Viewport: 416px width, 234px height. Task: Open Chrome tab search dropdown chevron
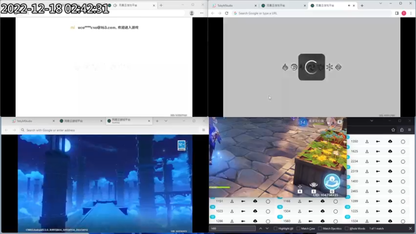point(381,4)
